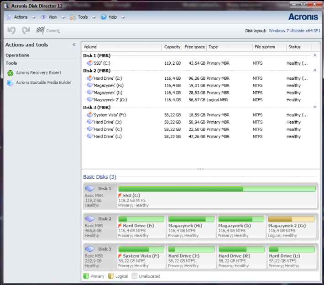
Task: Select Magazynek 2 (G:) logical usage bar
Action: (x=291, y=219)
